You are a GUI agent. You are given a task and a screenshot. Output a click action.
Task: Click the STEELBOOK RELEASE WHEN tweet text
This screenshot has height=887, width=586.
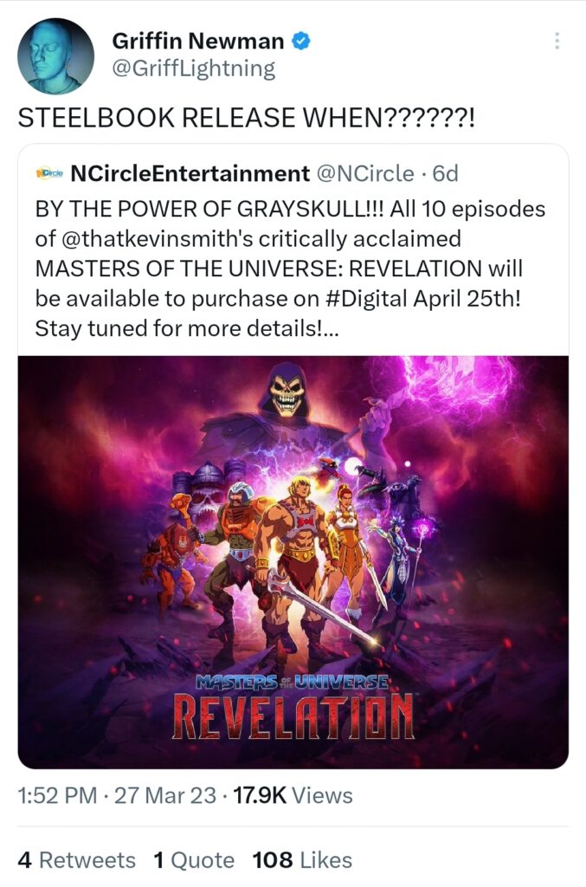pos(247,118)
